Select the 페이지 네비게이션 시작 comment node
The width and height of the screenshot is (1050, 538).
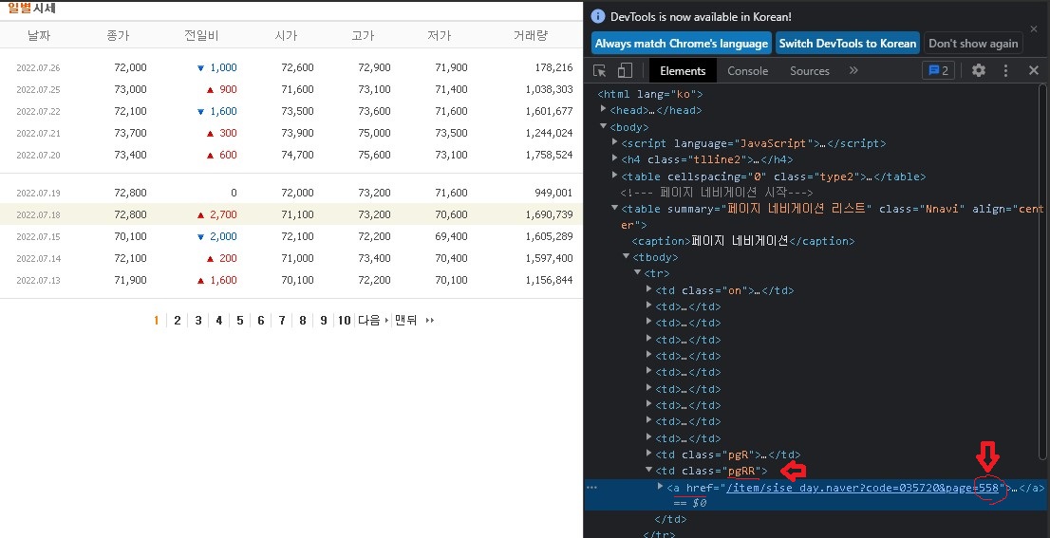click(717, 192)
